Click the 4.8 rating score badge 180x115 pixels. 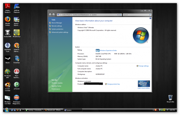(98, 51)
